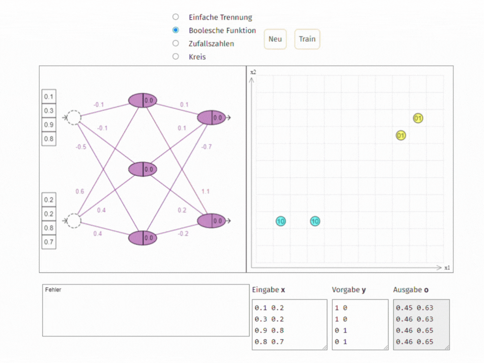The height and width of the screenshot is (363, 484).
Task: Enable the Zufallszahlen option
Action: (175, 43)
